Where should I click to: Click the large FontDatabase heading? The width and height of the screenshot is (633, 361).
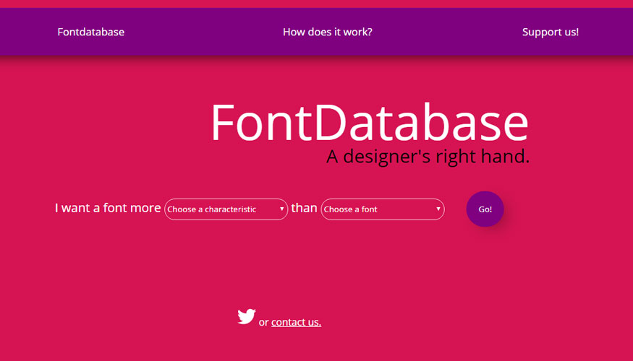[370, 122]
